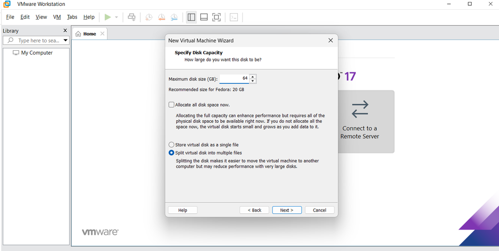Open the Help menu

tap(89, 17)
